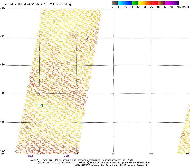Click the '>50 knots' legend label
Image resolution: width=190 pixels, height=167 pixels.
pyautogui.click(x=183, y=7)
